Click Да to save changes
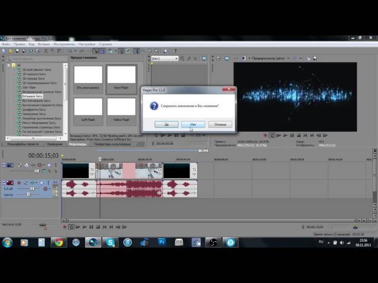This screenshot has height=283, width=378. point(167,124)
